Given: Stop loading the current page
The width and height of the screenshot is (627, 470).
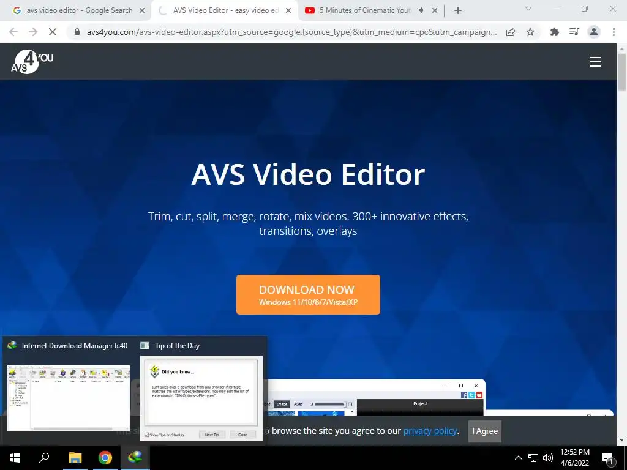Looking at the screenshot, I should pyautogui.click(x=53, y=32).
